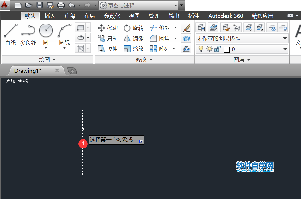This screenshot has width=301, height=199.
Task: Switch to the 注释 ribbon tab
Action: (x=70, y=16)
